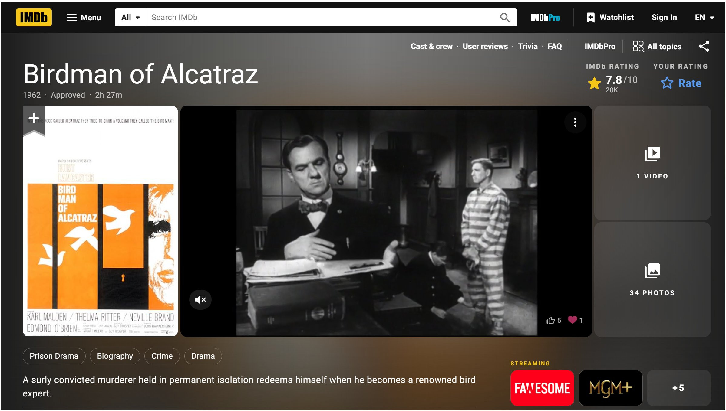Select the Prison Drama genre chip

[x=54, y=356]
